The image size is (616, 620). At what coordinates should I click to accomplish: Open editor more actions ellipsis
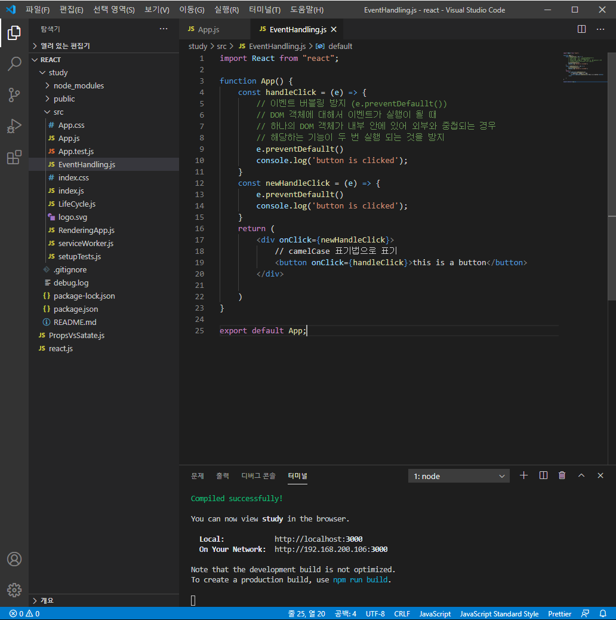600,29
